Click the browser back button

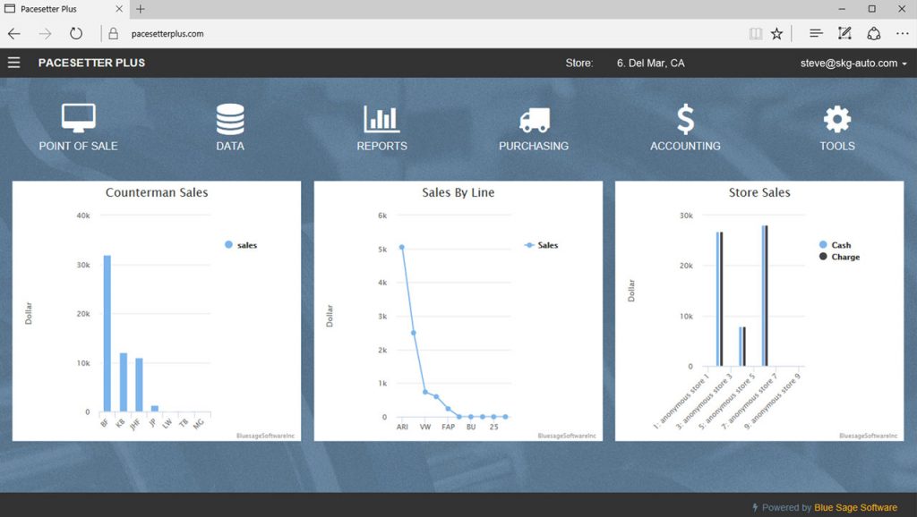(13, 33)
